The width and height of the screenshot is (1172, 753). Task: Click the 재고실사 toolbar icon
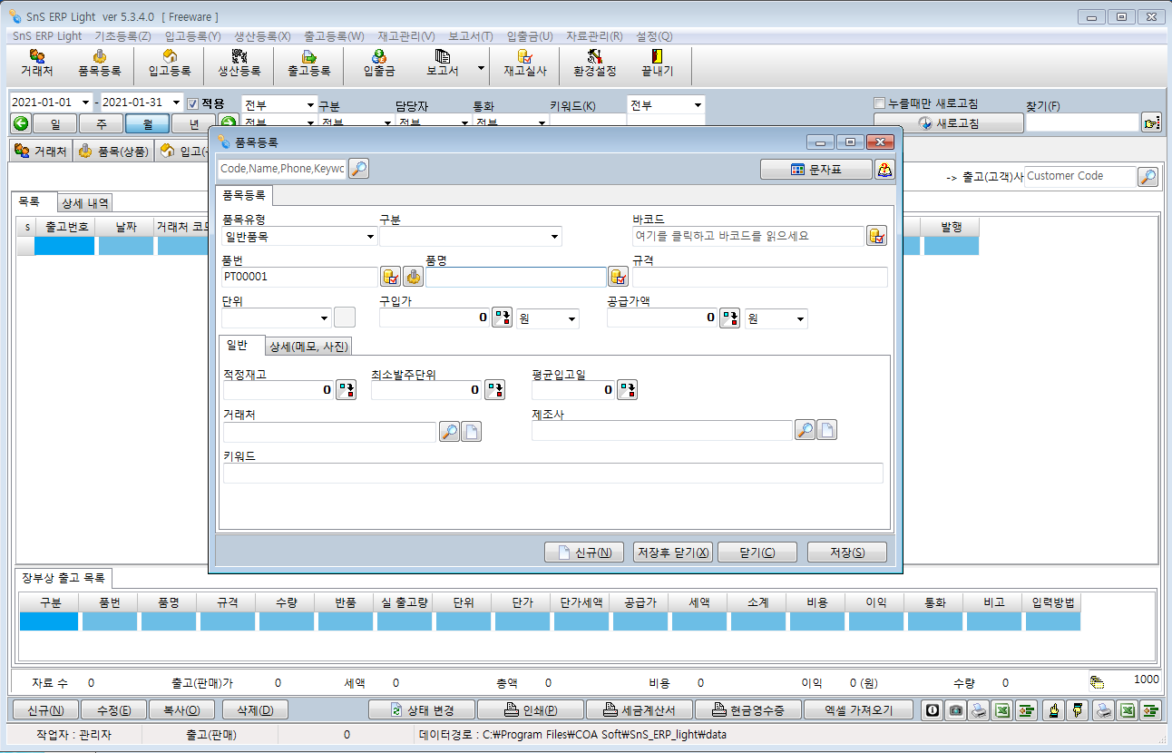point(524,64)
